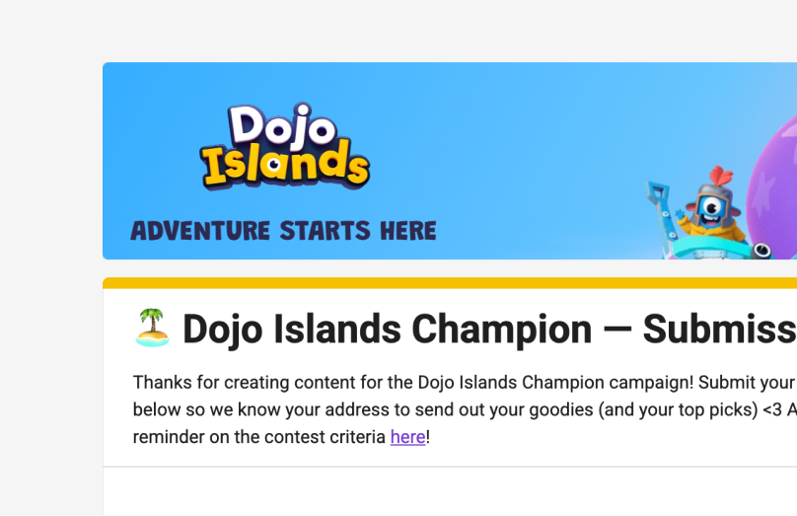Click the yellow 'Islands' word in logo

286,164
